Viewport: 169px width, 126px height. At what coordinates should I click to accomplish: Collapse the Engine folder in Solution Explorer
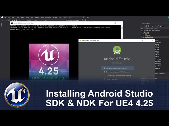tap(142, 32)
